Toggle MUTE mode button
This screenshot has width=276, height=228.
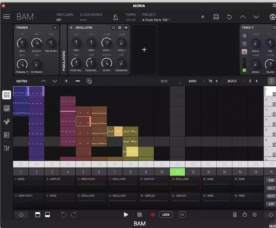271,196
